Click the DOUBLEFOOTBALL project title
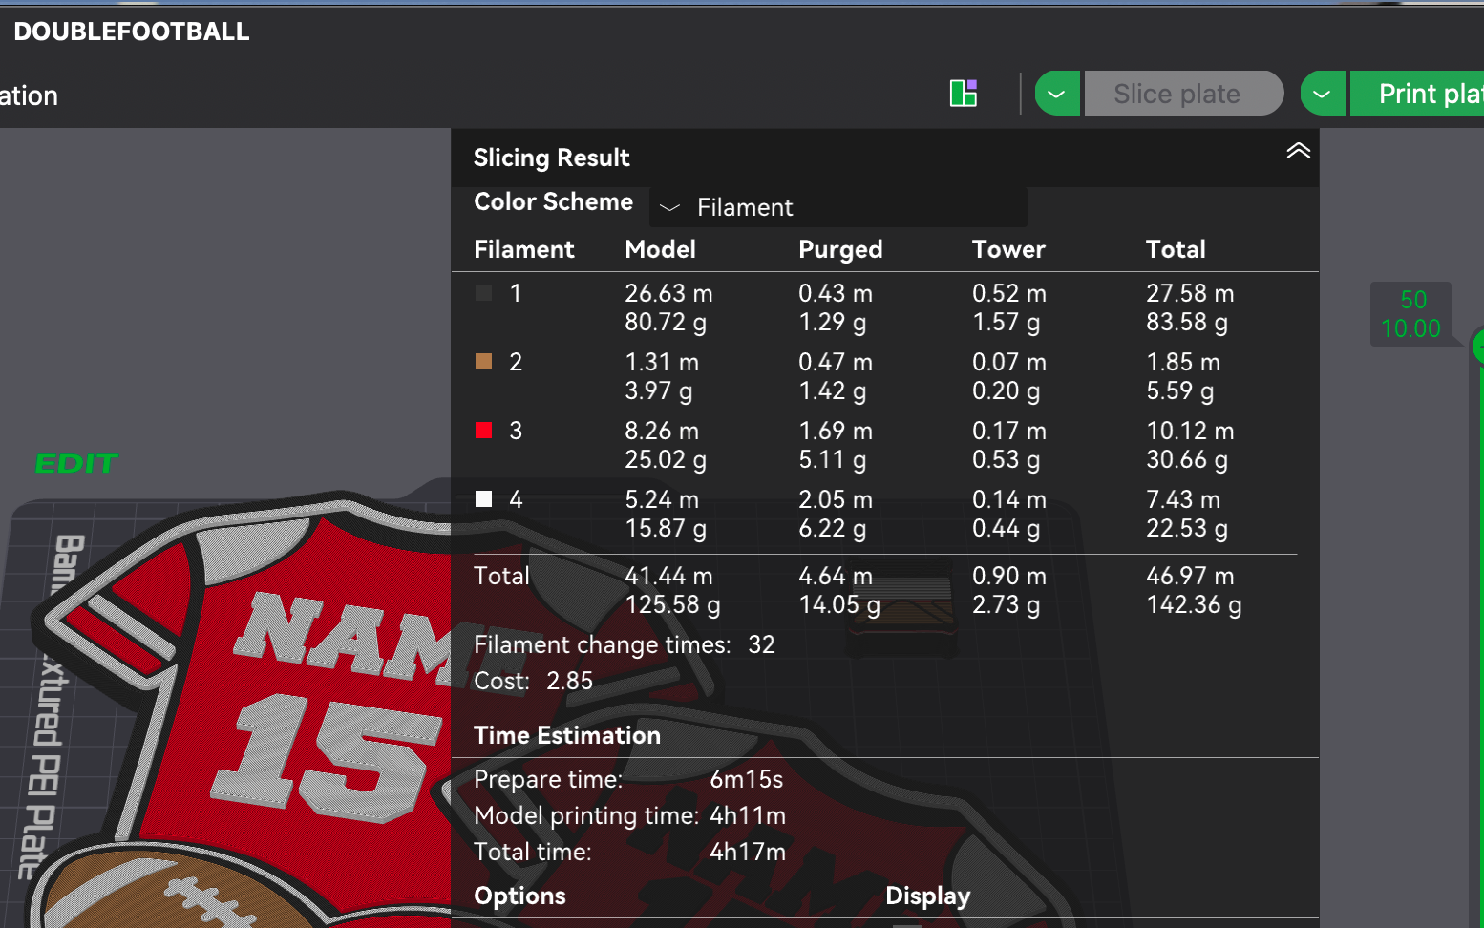Image resolution: width=1484 pixels, height=928 pixels. 132,32
